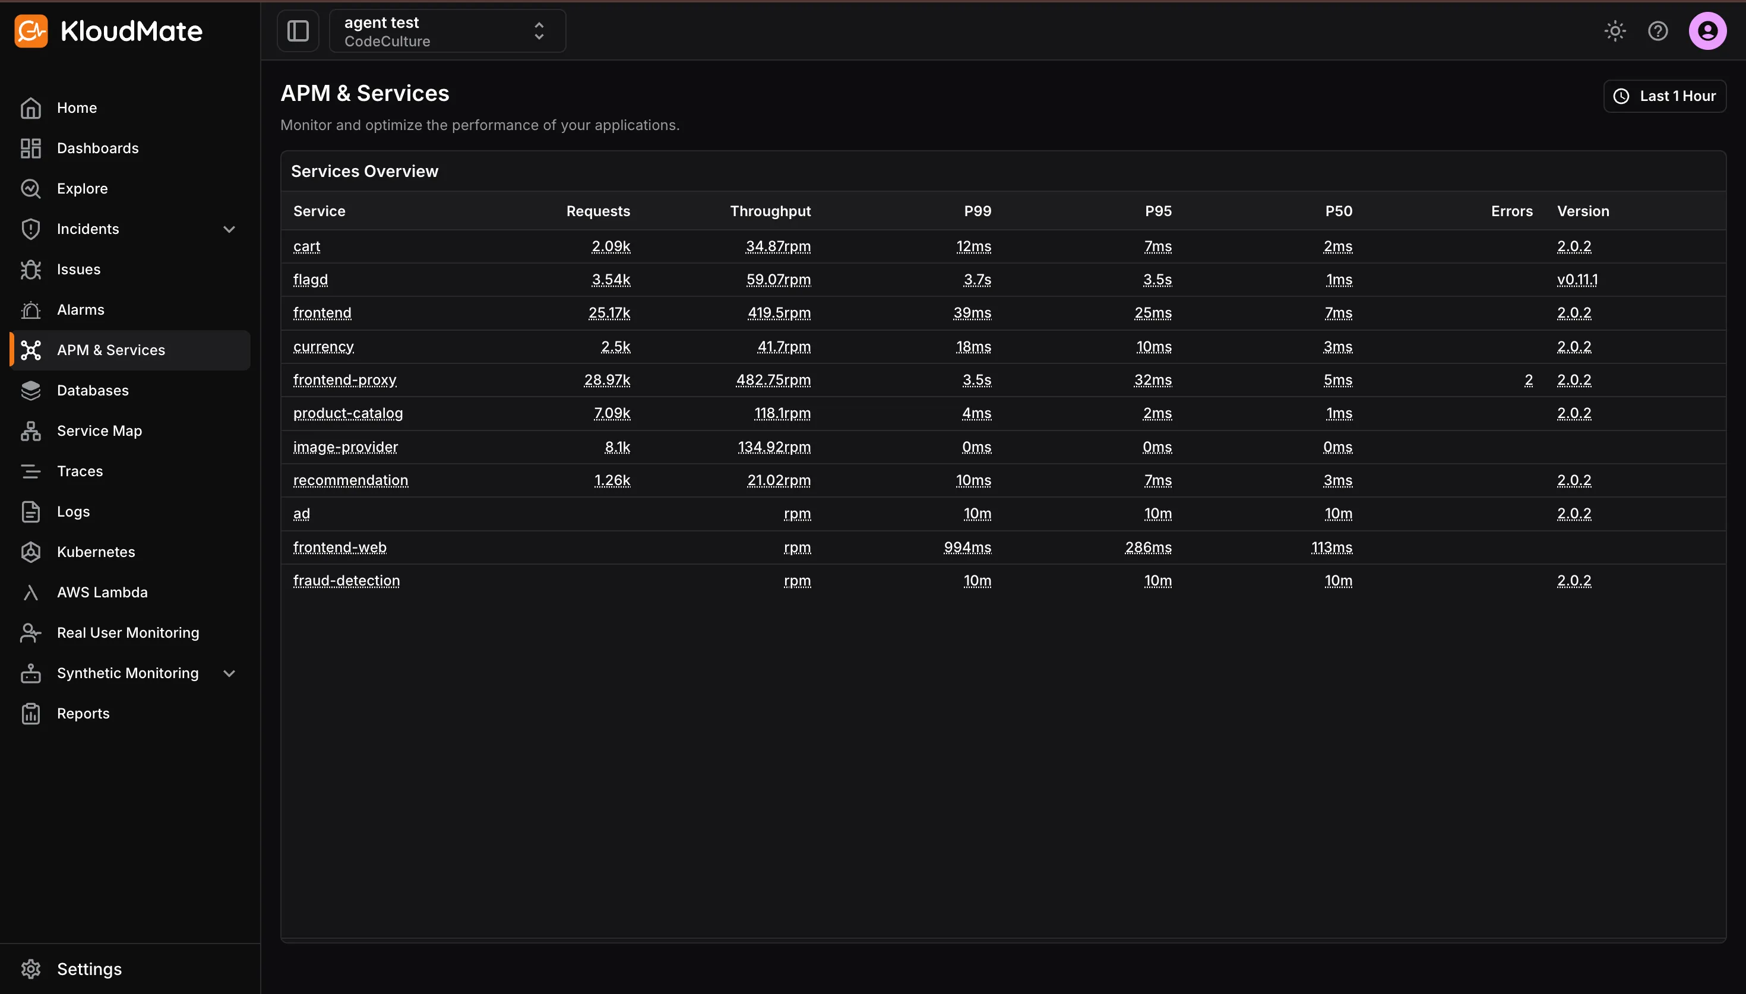Click the 3.7s P99 value for flagd
Image resolution: width=1746 pixels, height=994 pixels.
click(978, 280)
